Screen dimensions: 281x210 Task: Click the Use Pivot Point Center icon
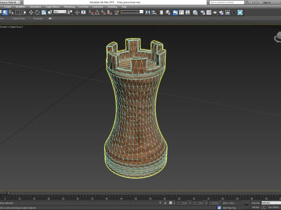(70, 12)
